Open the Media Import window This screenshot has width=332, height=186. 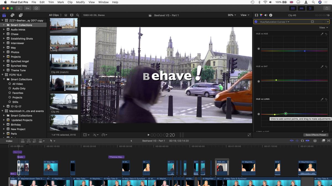pyautogui.click(x=18, y=8)
